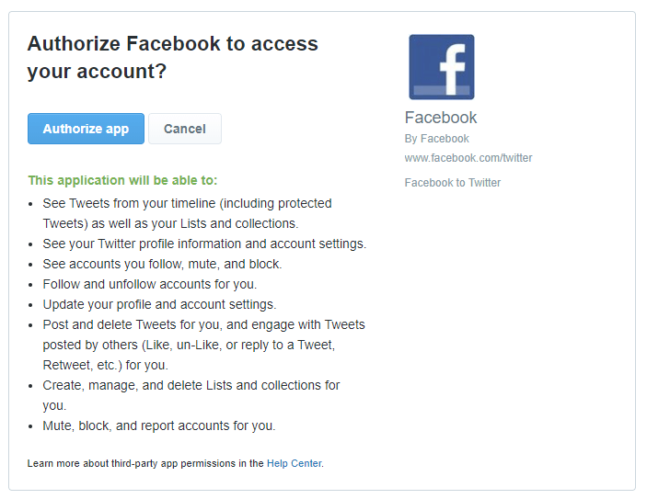Click the Facebook app logo icon
Viewport: 647px width, 499px height.
tap(442, 67)
